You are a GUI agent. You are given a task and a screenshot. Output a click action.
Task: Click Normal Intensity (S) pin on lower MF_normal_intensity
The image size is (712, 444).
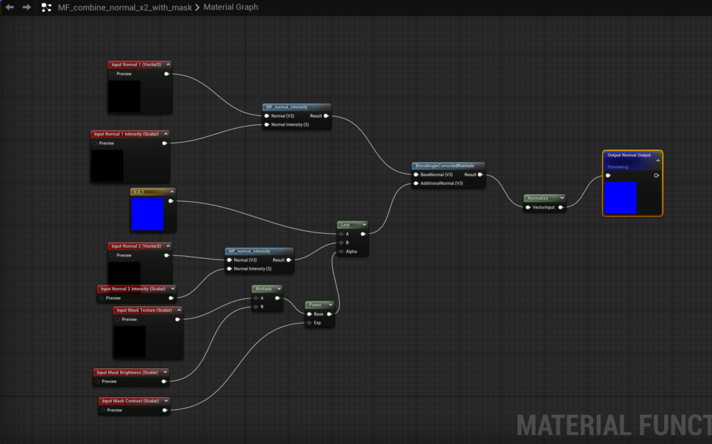[x=229, y=269]
